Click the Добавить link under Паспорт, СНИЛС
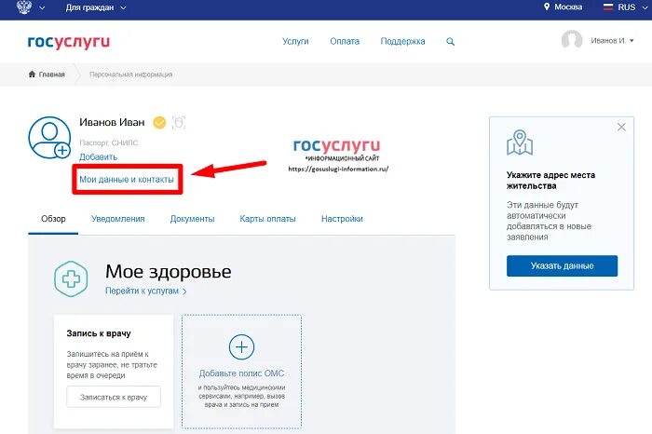Screen dimensions: 652x434 click(98, 157)
